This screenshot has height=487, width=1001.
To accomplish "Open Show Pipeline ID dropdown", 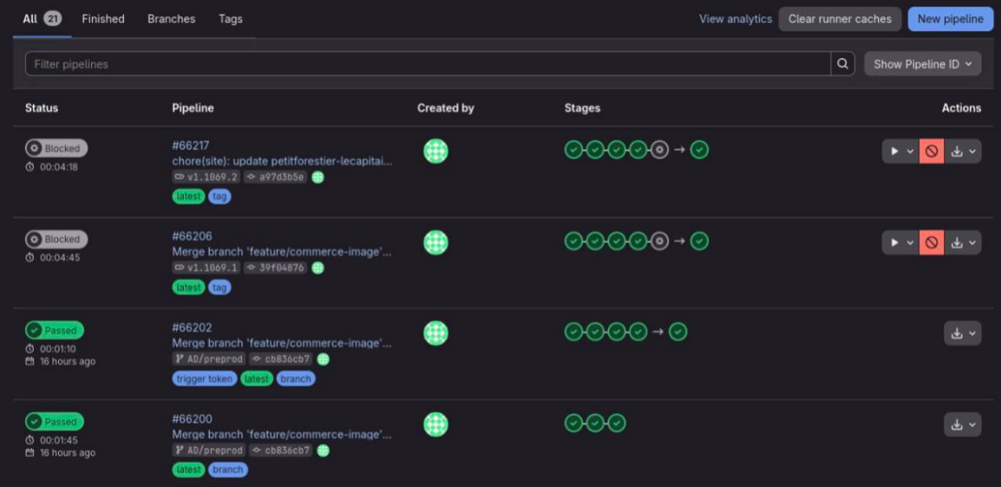I will (922, 64).
